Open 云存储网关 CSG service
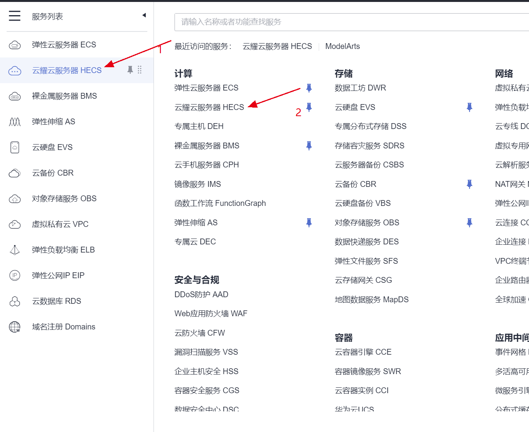This screenshot has width=529, height=432. point(363,280)
